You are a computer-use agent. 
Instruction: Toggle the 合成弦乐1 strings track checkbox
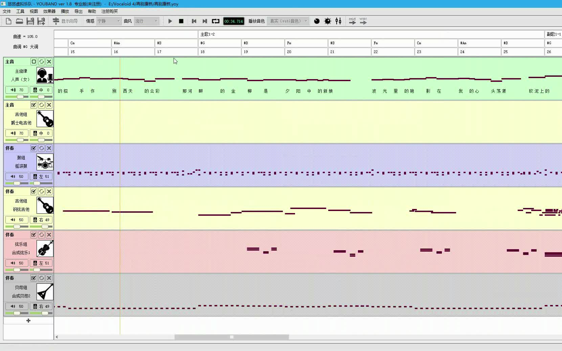pos(33,235)
